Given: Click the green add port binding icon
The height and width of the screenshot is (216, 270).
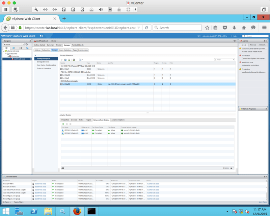Looking at the screenshot, I should point(63,124).
